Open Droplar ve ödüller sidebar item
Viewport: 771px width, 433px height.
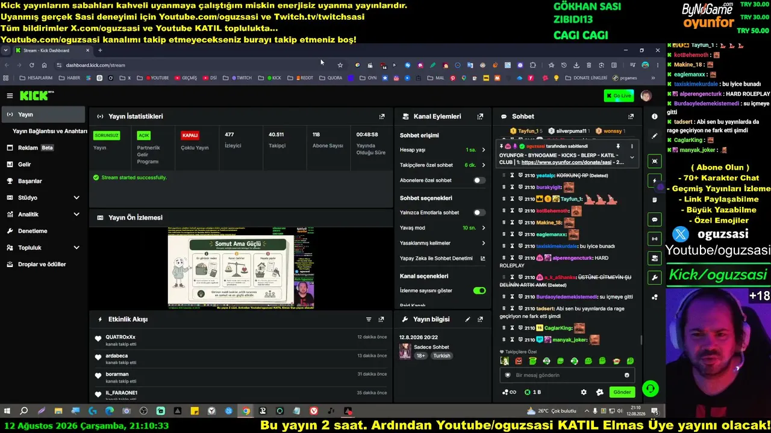click(x=43, y=265)
